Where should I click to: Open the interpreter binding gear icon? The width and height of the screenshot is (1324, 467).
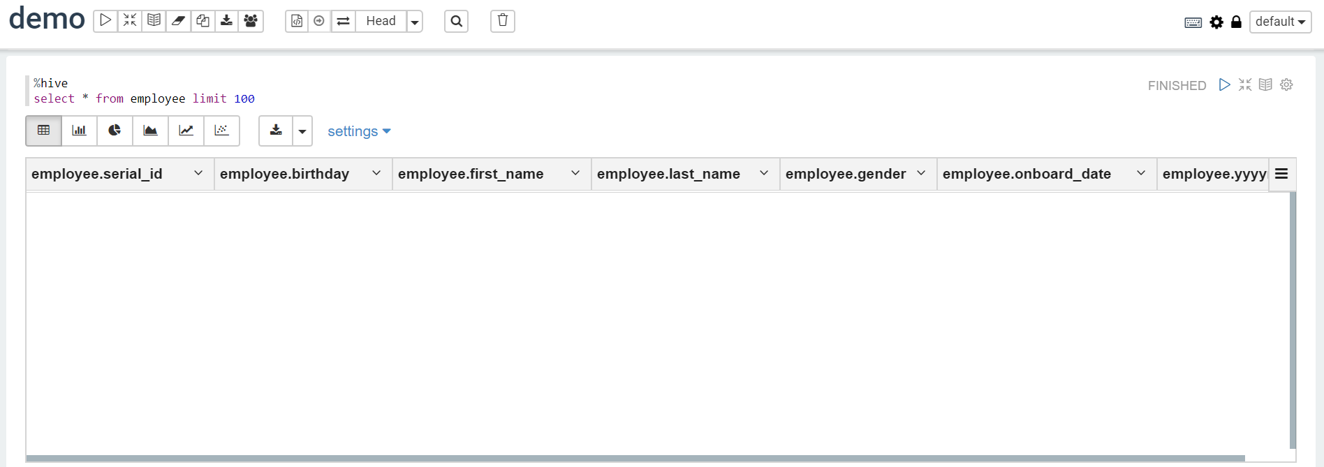[1216, 22]
